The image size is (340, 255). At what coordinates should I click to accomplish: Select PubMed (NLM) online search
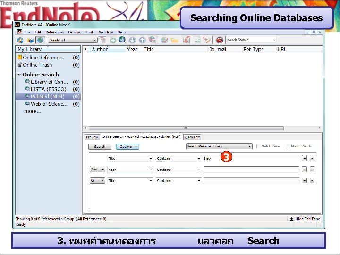click(48, 96)
